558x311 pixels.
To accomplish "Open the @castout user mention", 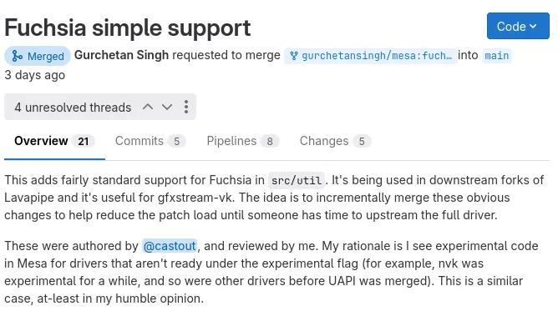I will pos(170,246).
